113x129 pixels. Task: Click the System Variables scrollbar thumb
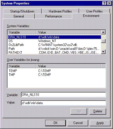click(103, 41)
